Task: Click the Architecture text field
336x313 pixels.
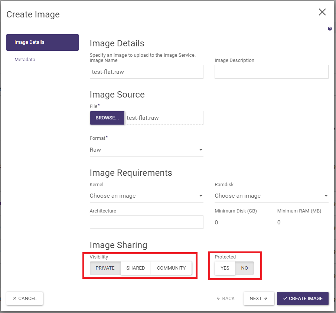Action: point(146,222)
